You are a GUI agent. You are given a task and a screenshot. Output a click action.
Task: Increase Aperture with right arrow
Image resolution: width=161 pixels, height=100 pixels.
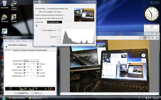click(38, 67)
